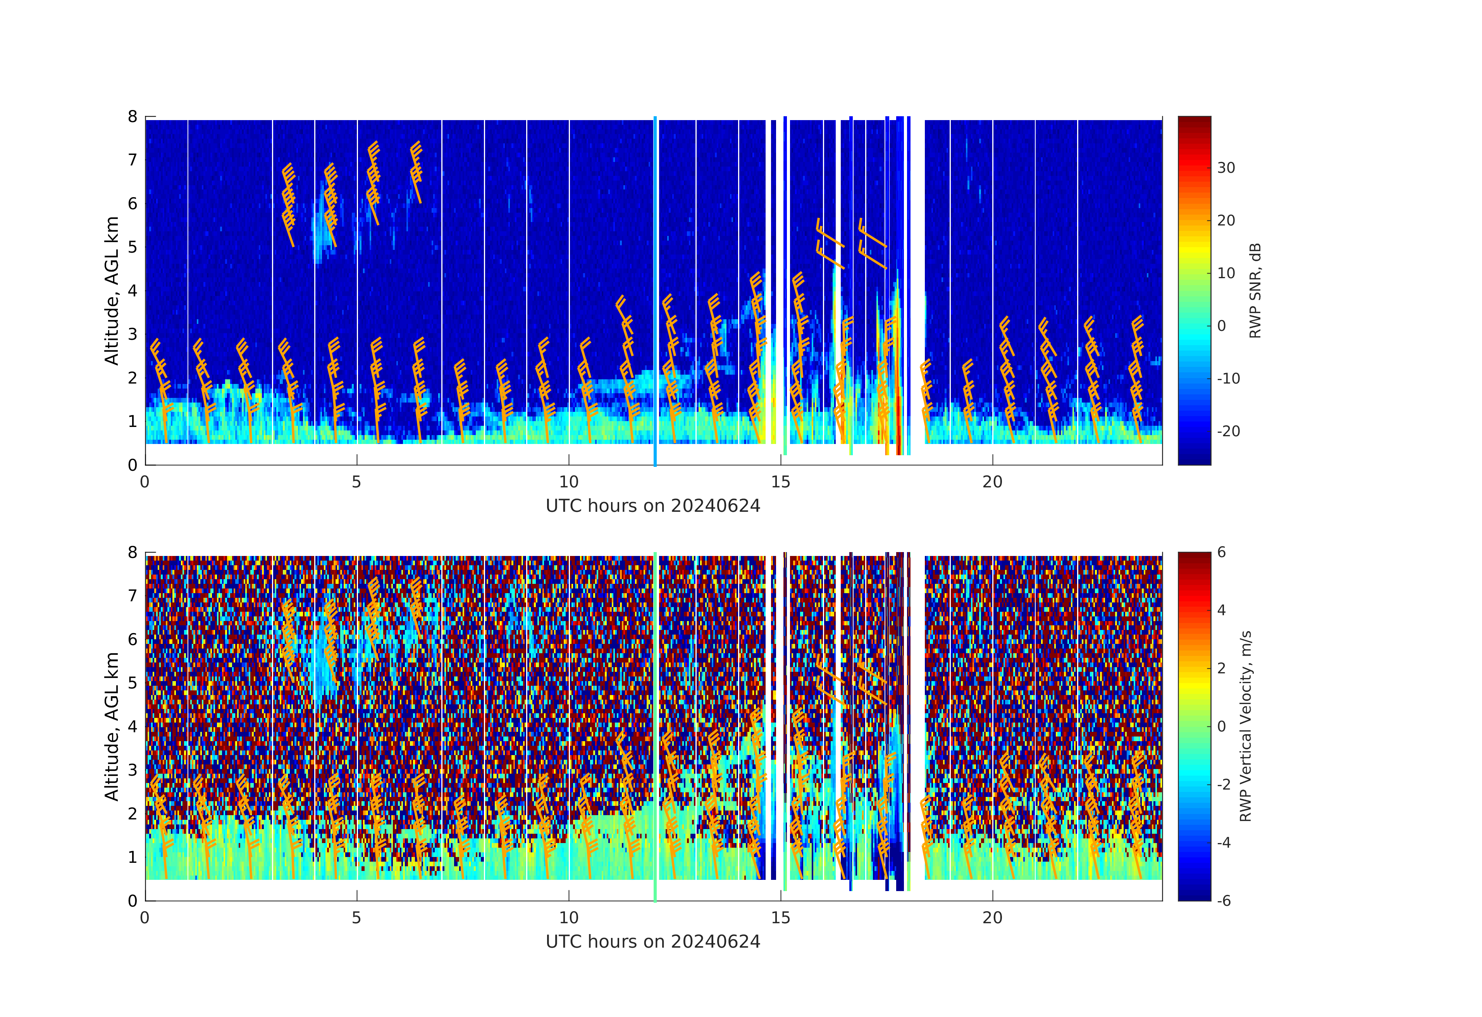1482x1017 pixels.
Task: Click the -4 tick label on the velocity colorbar
Action: tap(1224, 843)
